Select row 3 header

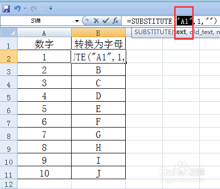coord(9,69)
